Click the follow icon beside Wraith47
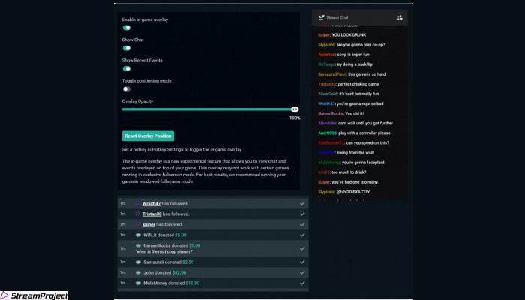Screen dimensions: 525x300 click(x=137, y=203)
